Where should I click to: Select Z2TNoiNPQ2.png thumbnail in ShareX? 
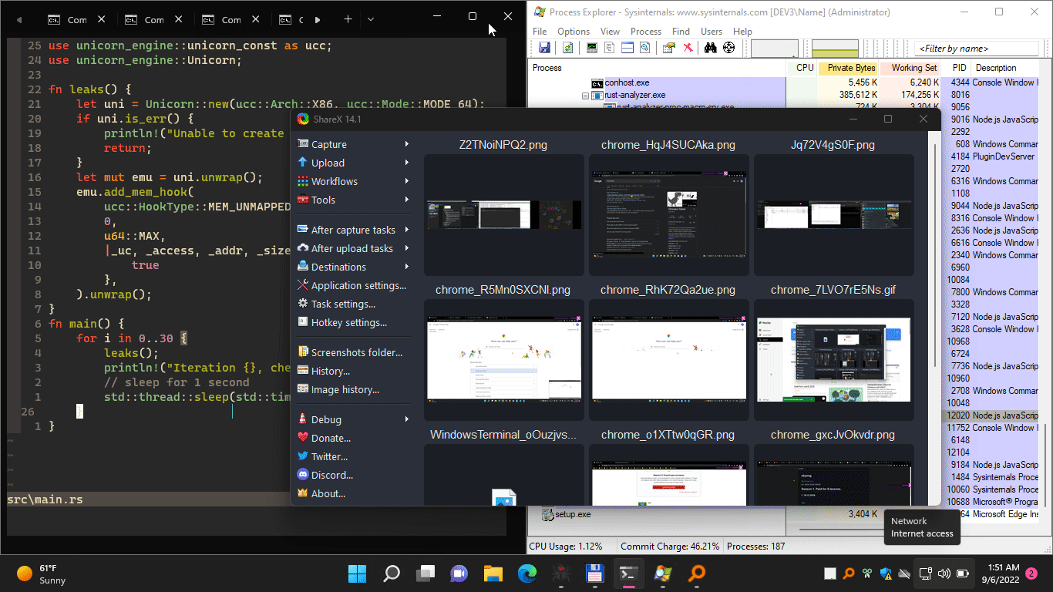[504, 215]
